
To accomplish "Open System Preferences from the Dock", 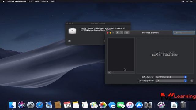I will [x=148, y=105].
